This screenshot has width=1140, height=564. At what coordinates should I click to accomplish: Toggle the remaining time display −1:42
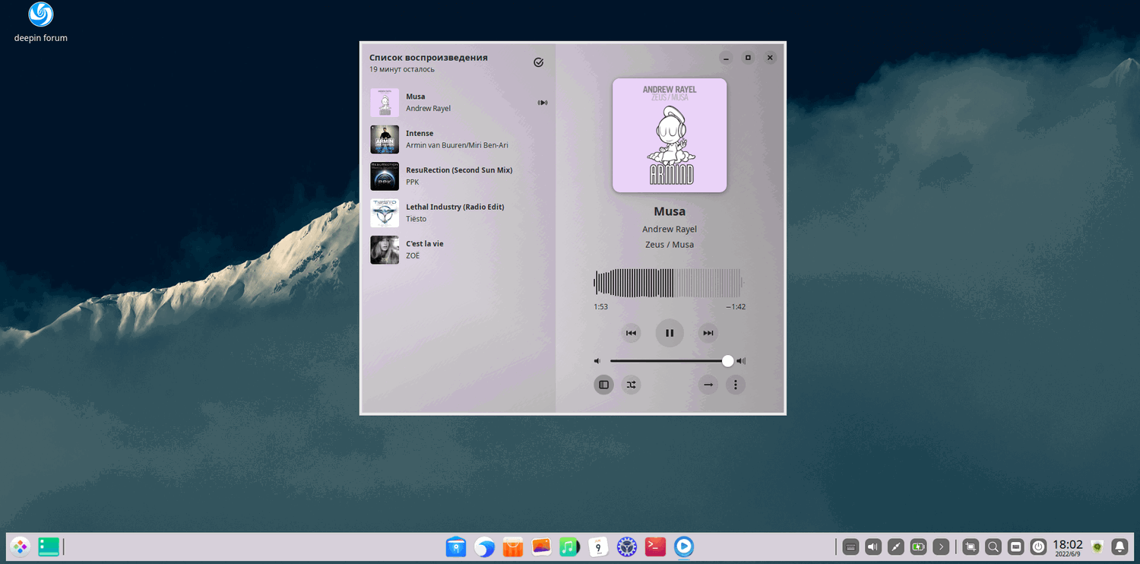click(x=736, y=307)
